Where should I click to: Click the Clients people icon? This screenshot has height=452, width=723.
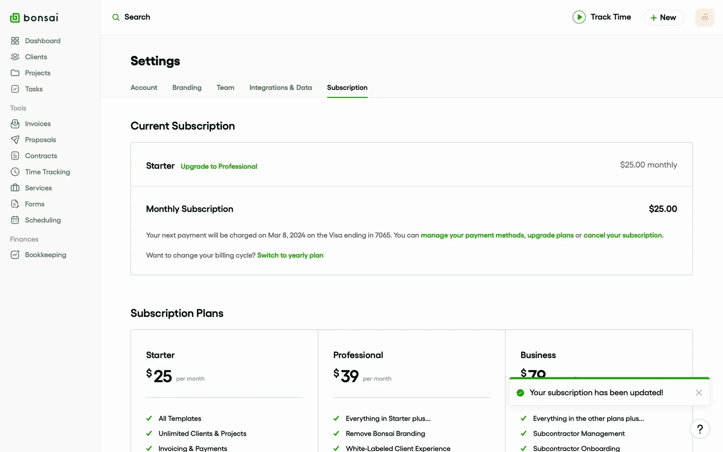[x=15, y=57]
